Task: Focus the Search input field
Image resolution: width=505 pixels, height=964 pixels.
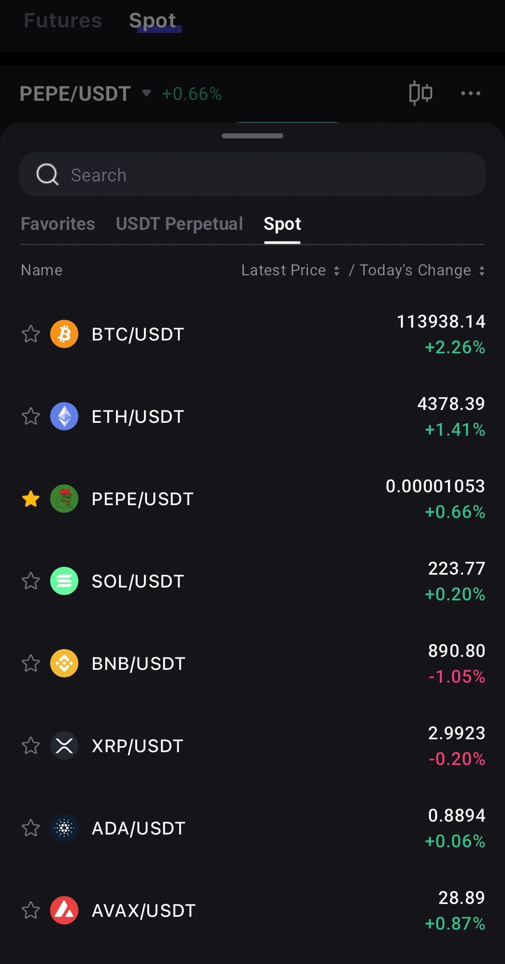Action: pyautogui.click(x=257, y=175)
